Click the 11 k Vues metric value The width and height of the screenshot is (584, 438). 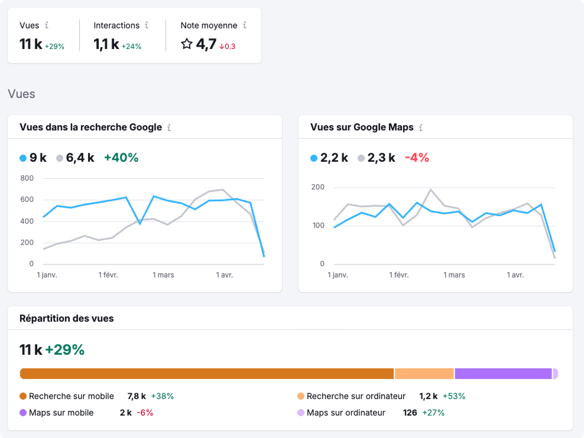coord(31,44)
